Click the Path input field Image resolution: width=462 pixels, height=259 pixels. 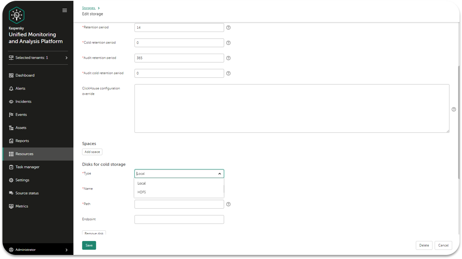click(179, 204)
